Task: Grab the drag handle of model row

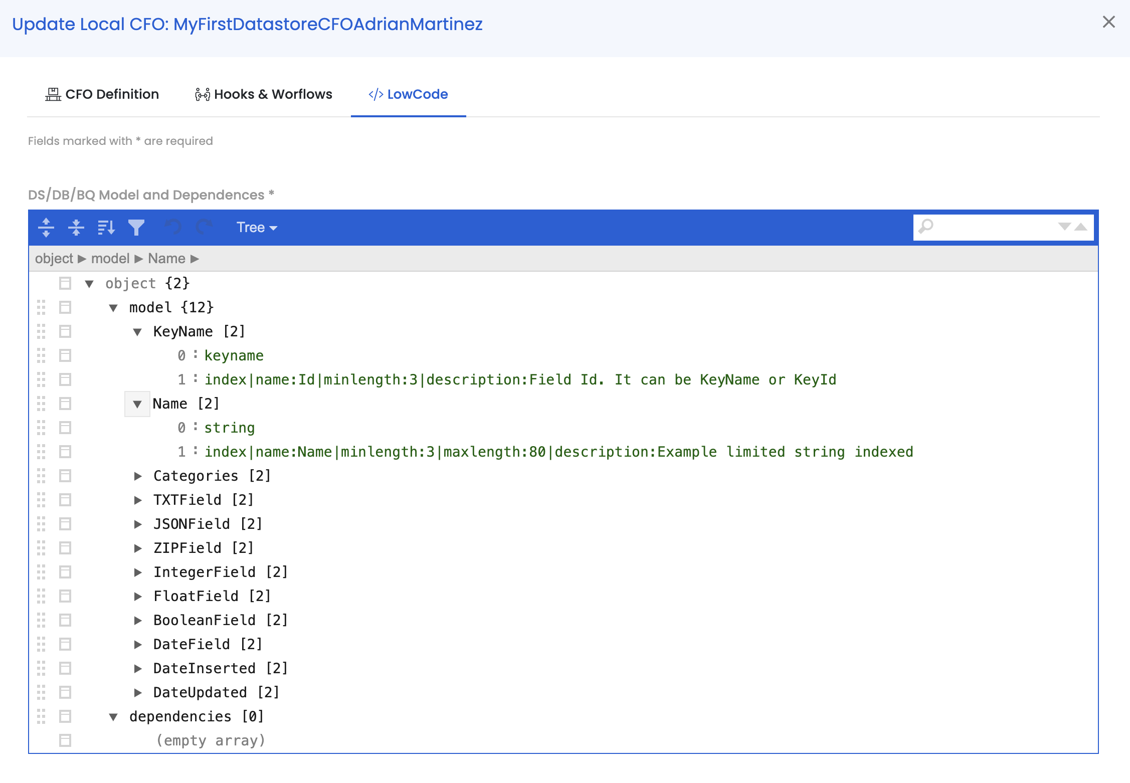Action: (41, 307)
